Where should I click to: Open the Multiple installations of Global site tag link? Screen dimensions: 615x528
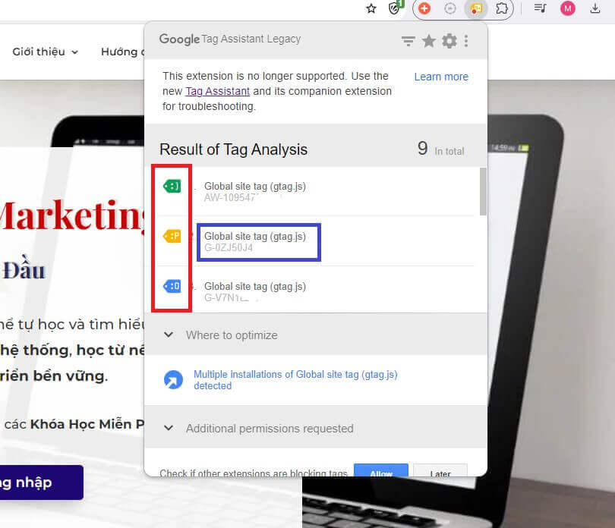click(x=295, y=380)
